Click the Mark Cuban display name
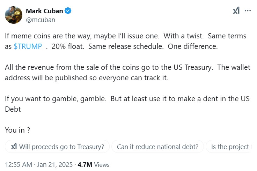Image resolution: width=257 pixels, height=171 pixels. [44, 11]
